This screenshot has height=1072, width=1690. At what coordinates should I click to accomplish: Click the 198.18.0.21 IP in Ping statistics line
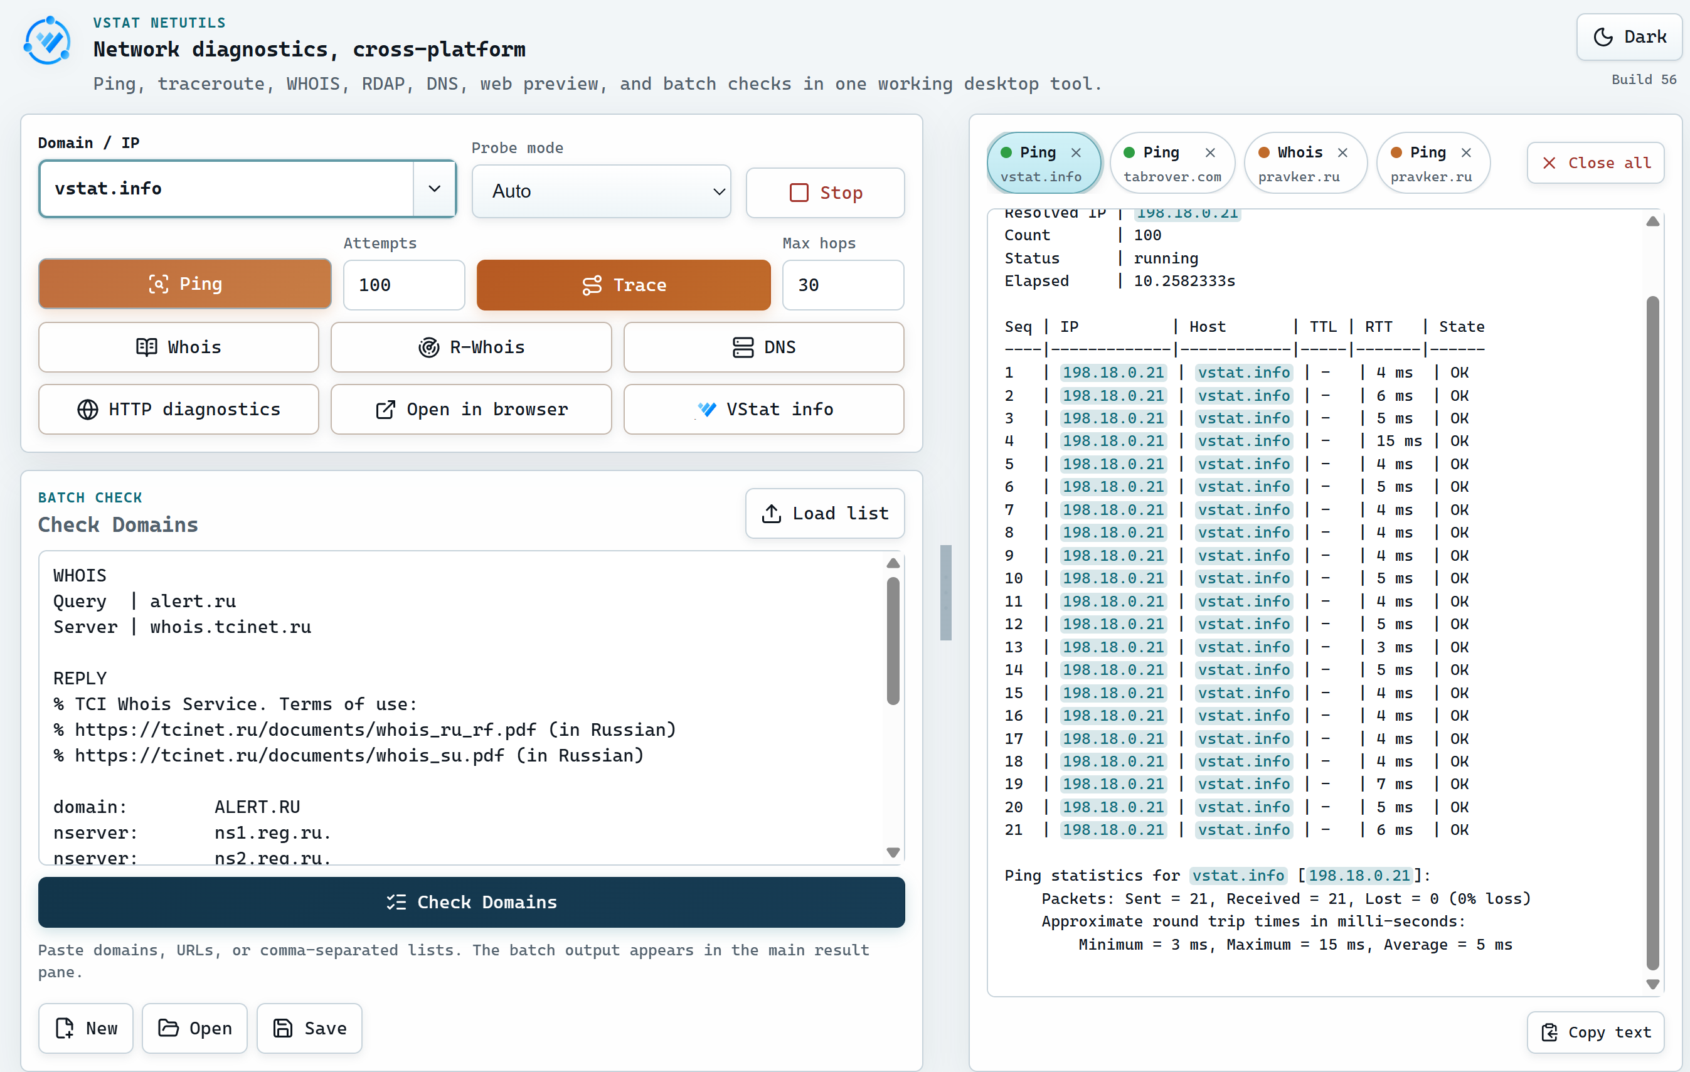pos(1359,876)
